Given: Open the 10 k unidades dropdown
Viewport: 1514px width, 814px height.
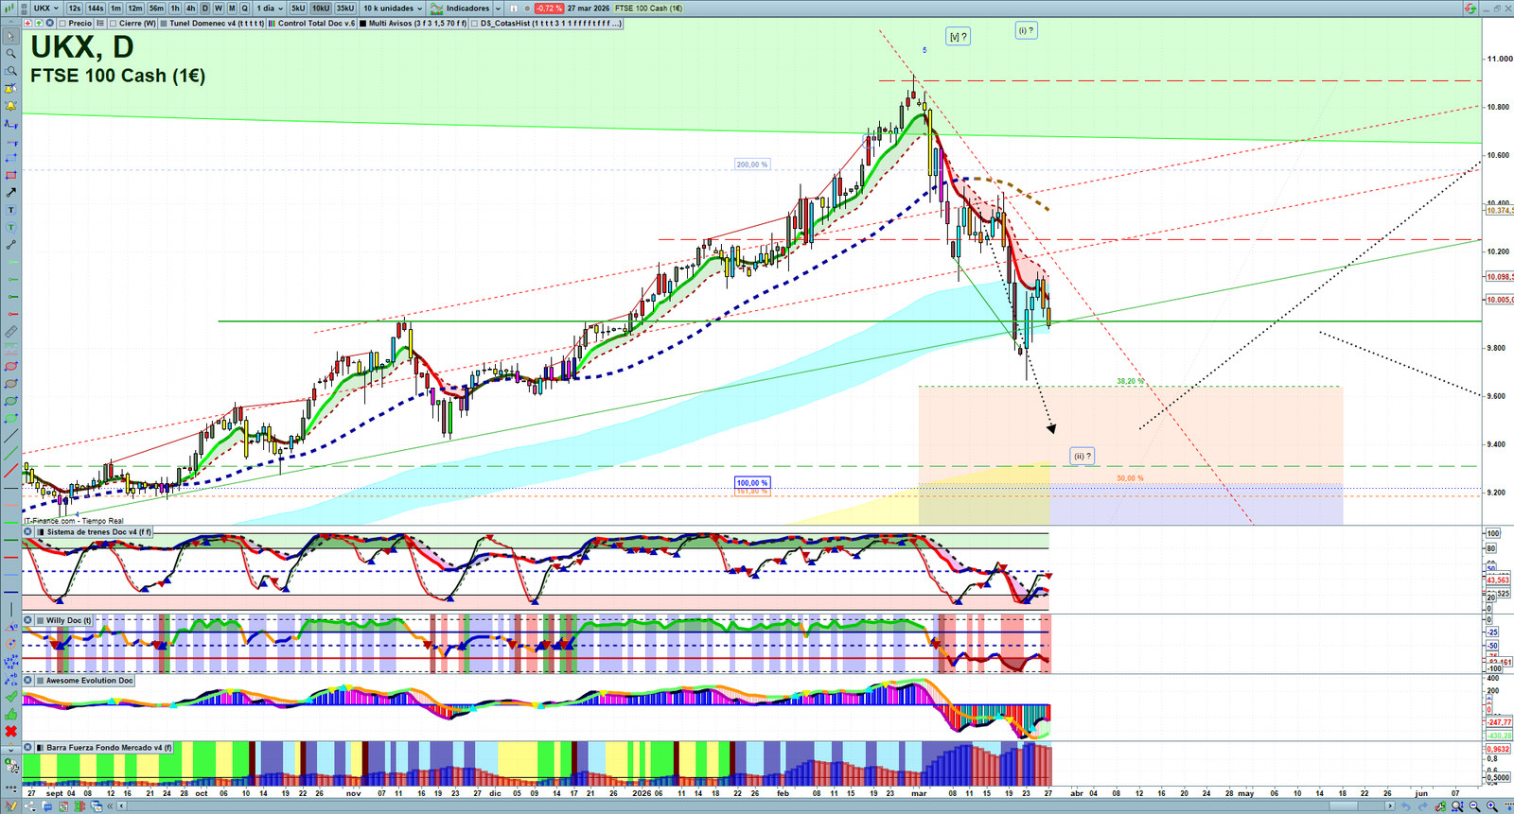Looking at the screenshot, I should click(x=393, y=9).
